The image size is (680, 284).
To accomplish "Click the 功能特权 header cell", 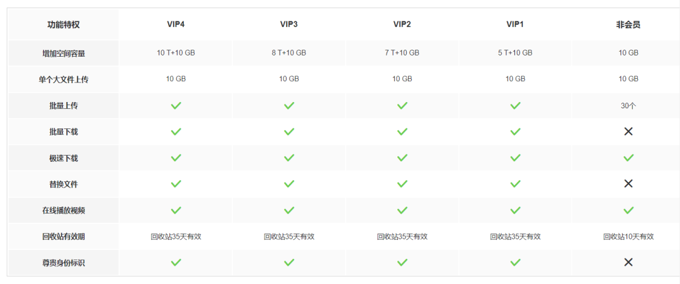I will tap(64, 25).
